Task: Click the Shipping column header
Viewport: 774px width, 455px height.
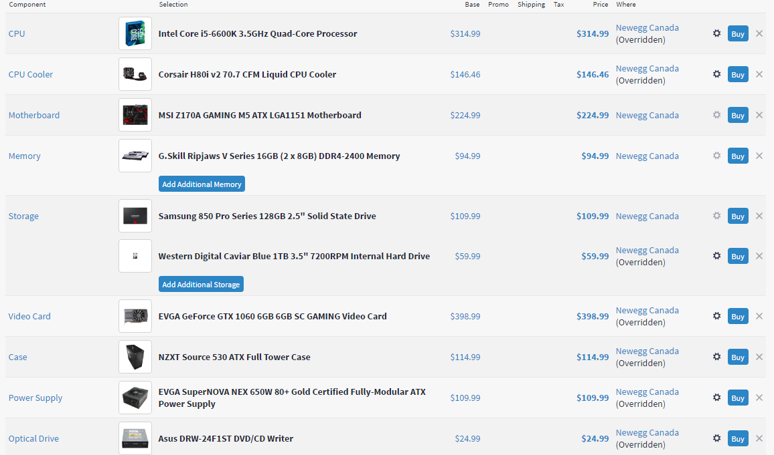Action: coord(531,5)
